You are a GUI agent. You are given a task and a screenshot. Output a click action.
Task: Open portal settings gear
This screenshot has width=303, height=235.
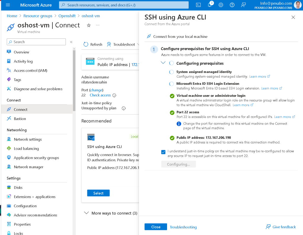click(221, 5)
